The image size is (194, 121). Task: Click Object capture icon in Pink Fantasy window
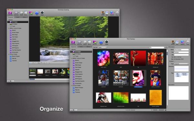[85, 42]
